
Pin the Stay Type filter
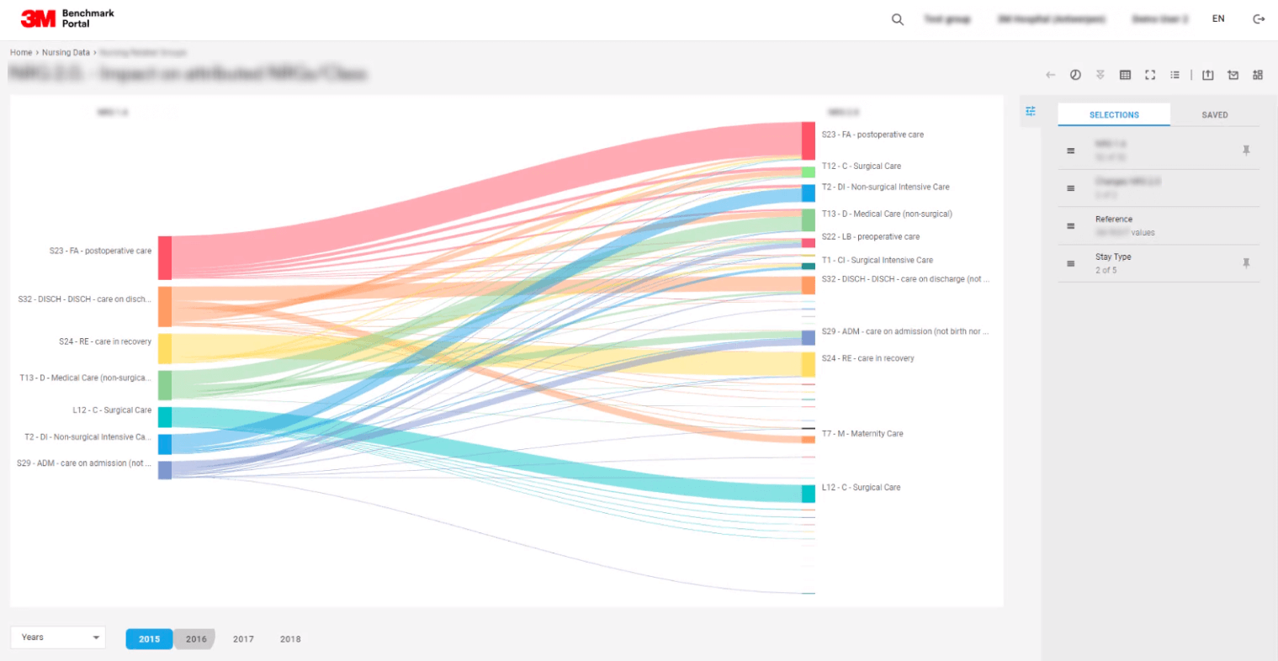1246,262
